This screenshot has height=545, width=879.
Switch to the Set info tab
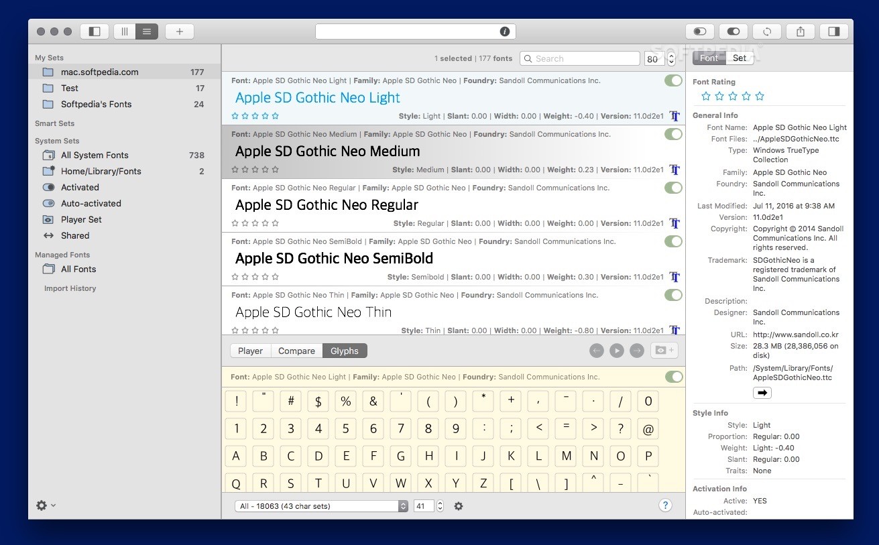(x=739, y=58)
